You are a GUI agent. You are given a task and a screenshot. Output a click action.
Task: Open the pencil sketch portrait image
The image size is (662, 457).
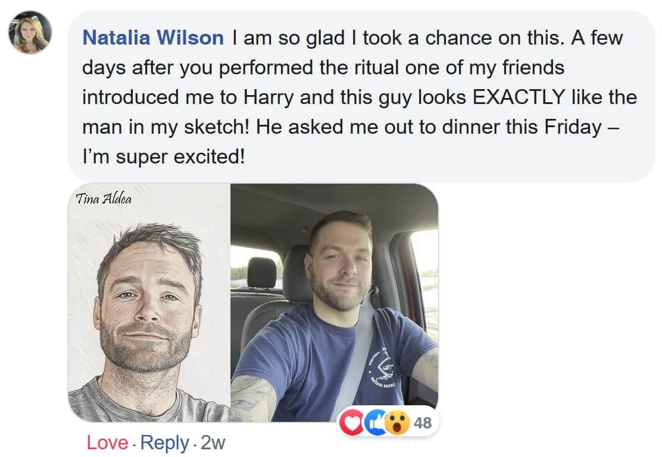pos(149,303)
